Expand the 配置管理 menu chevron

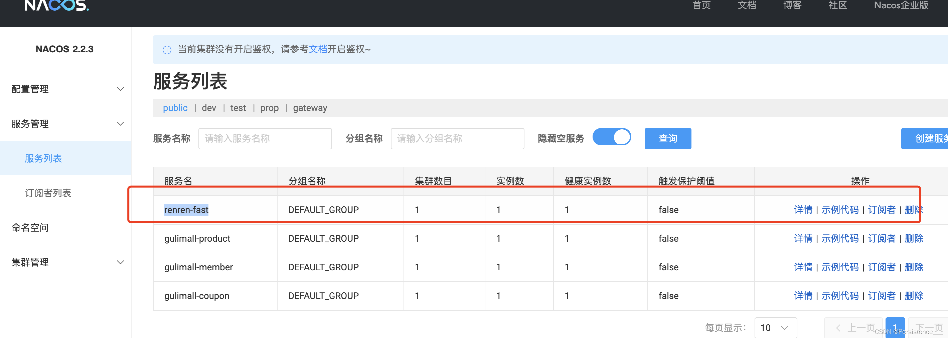[x=120, y=89]
